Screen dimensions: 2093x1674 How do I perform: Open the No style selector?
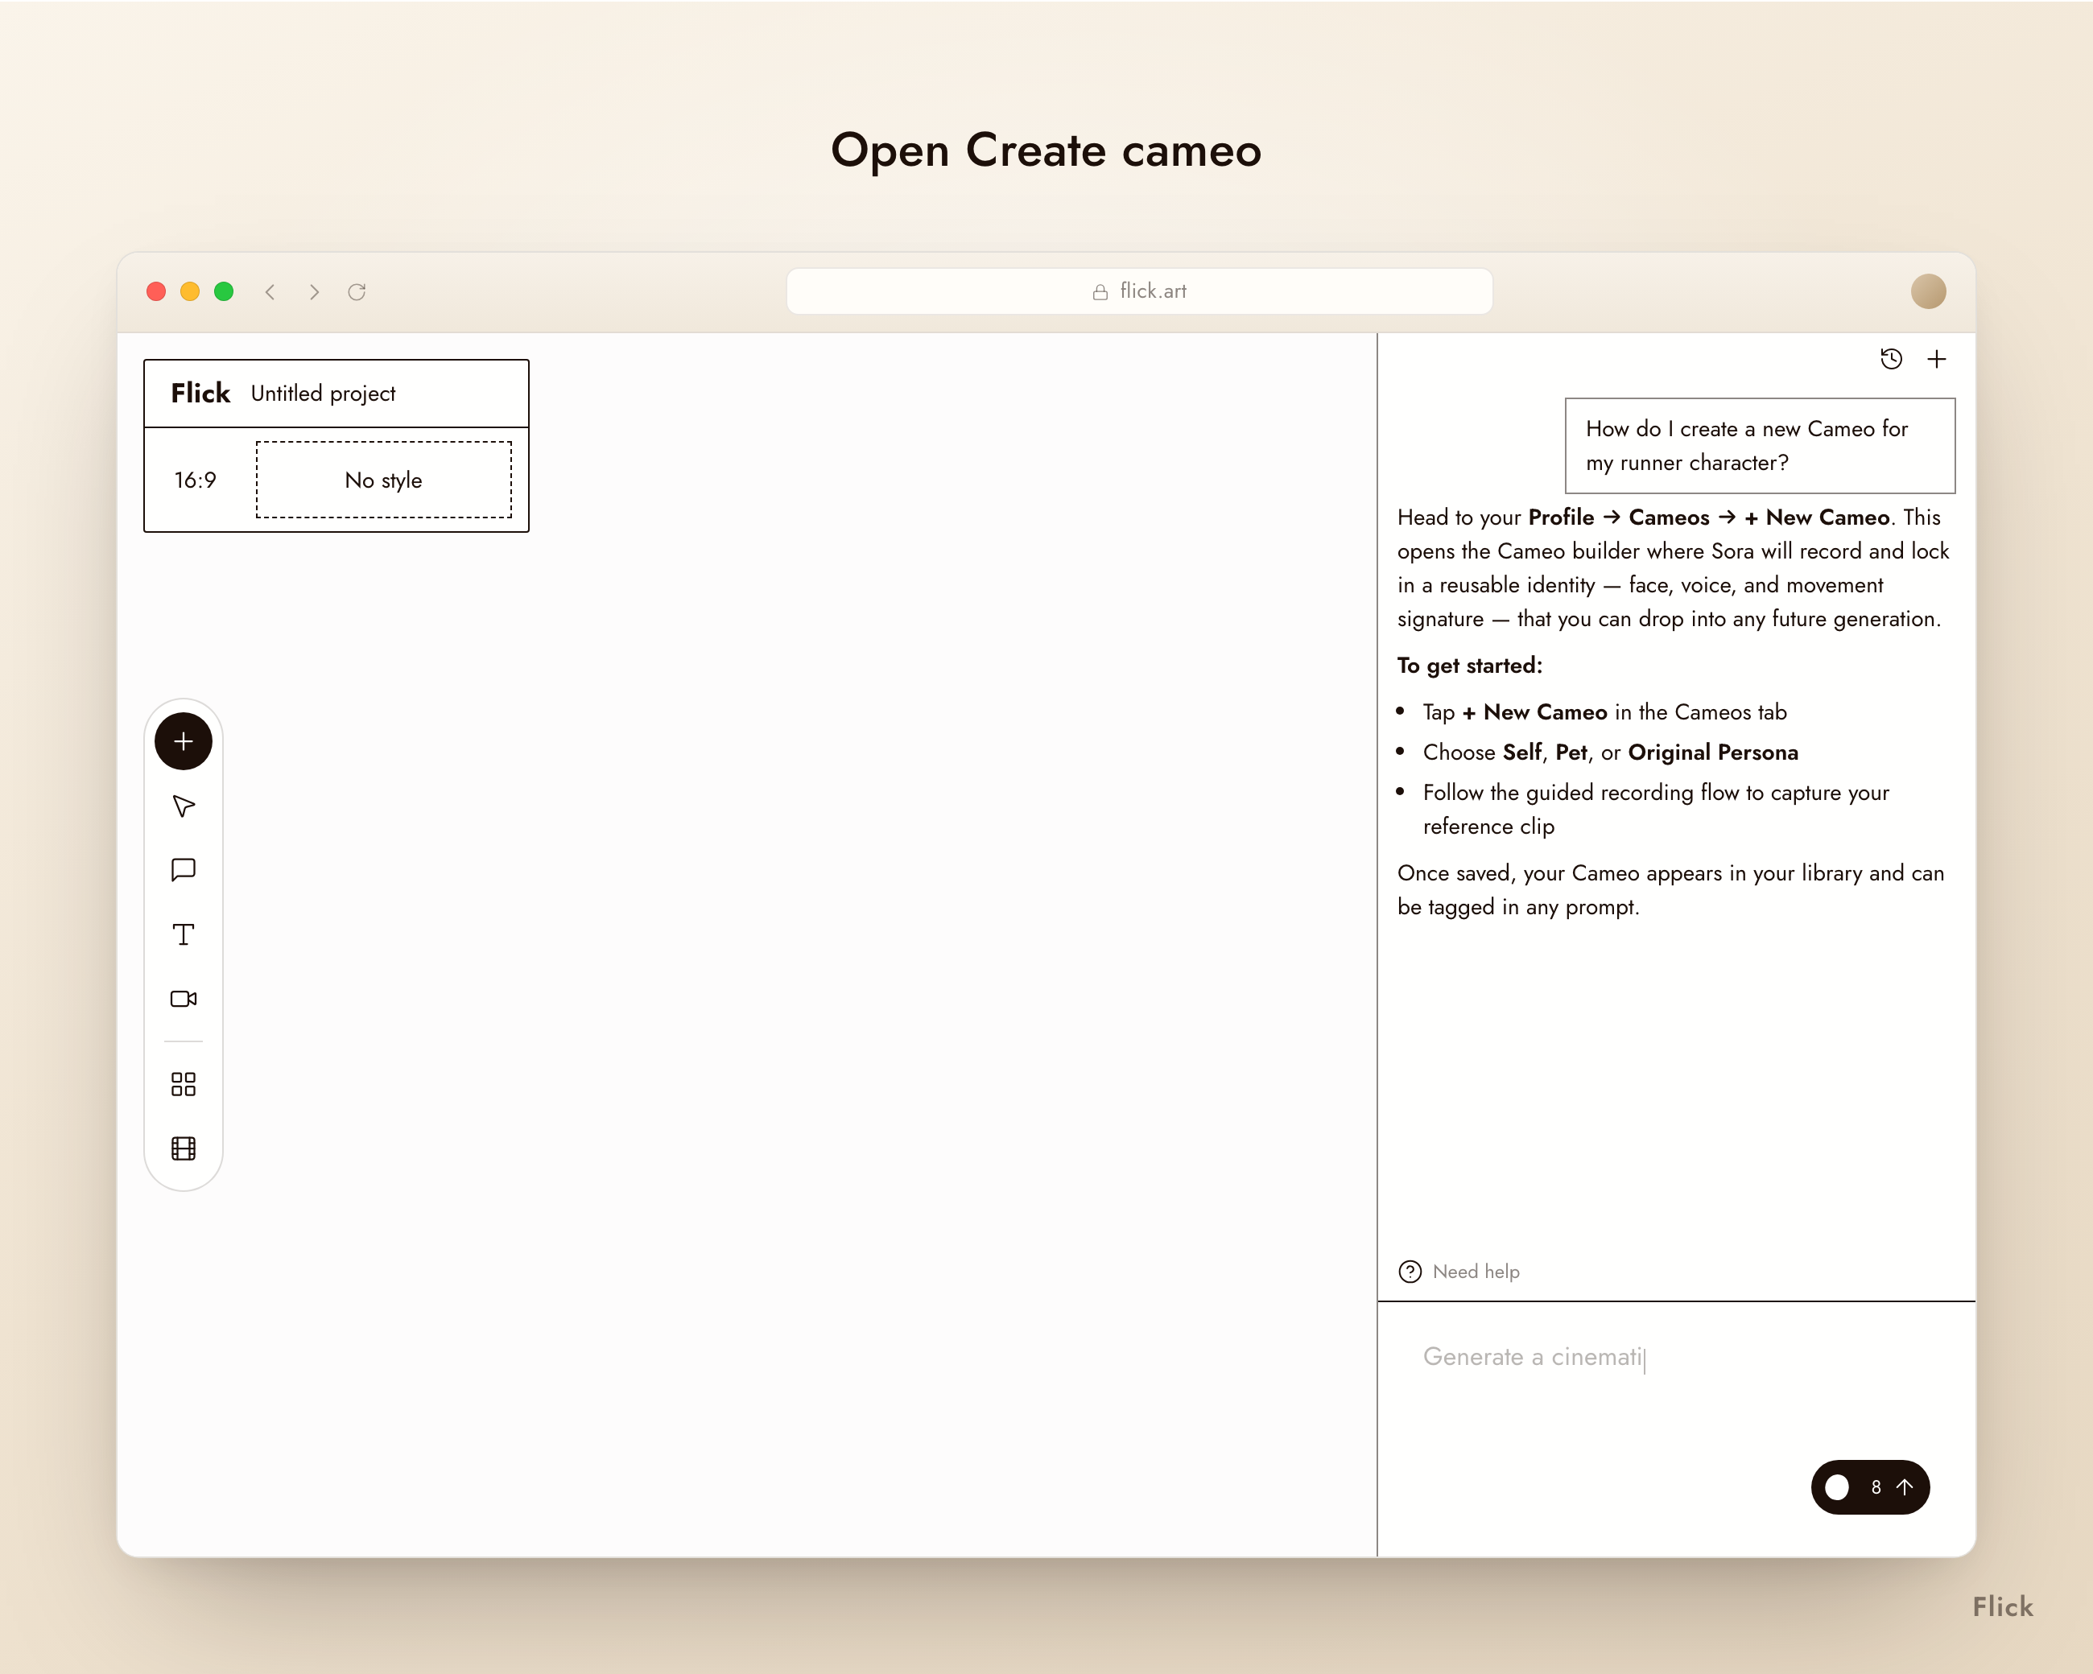[x=383, y=480]
